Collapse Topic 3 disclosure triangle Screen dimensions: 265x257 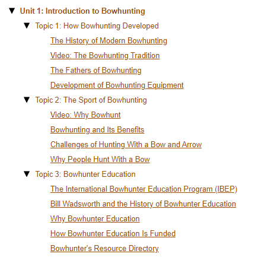tap(27, 174)
